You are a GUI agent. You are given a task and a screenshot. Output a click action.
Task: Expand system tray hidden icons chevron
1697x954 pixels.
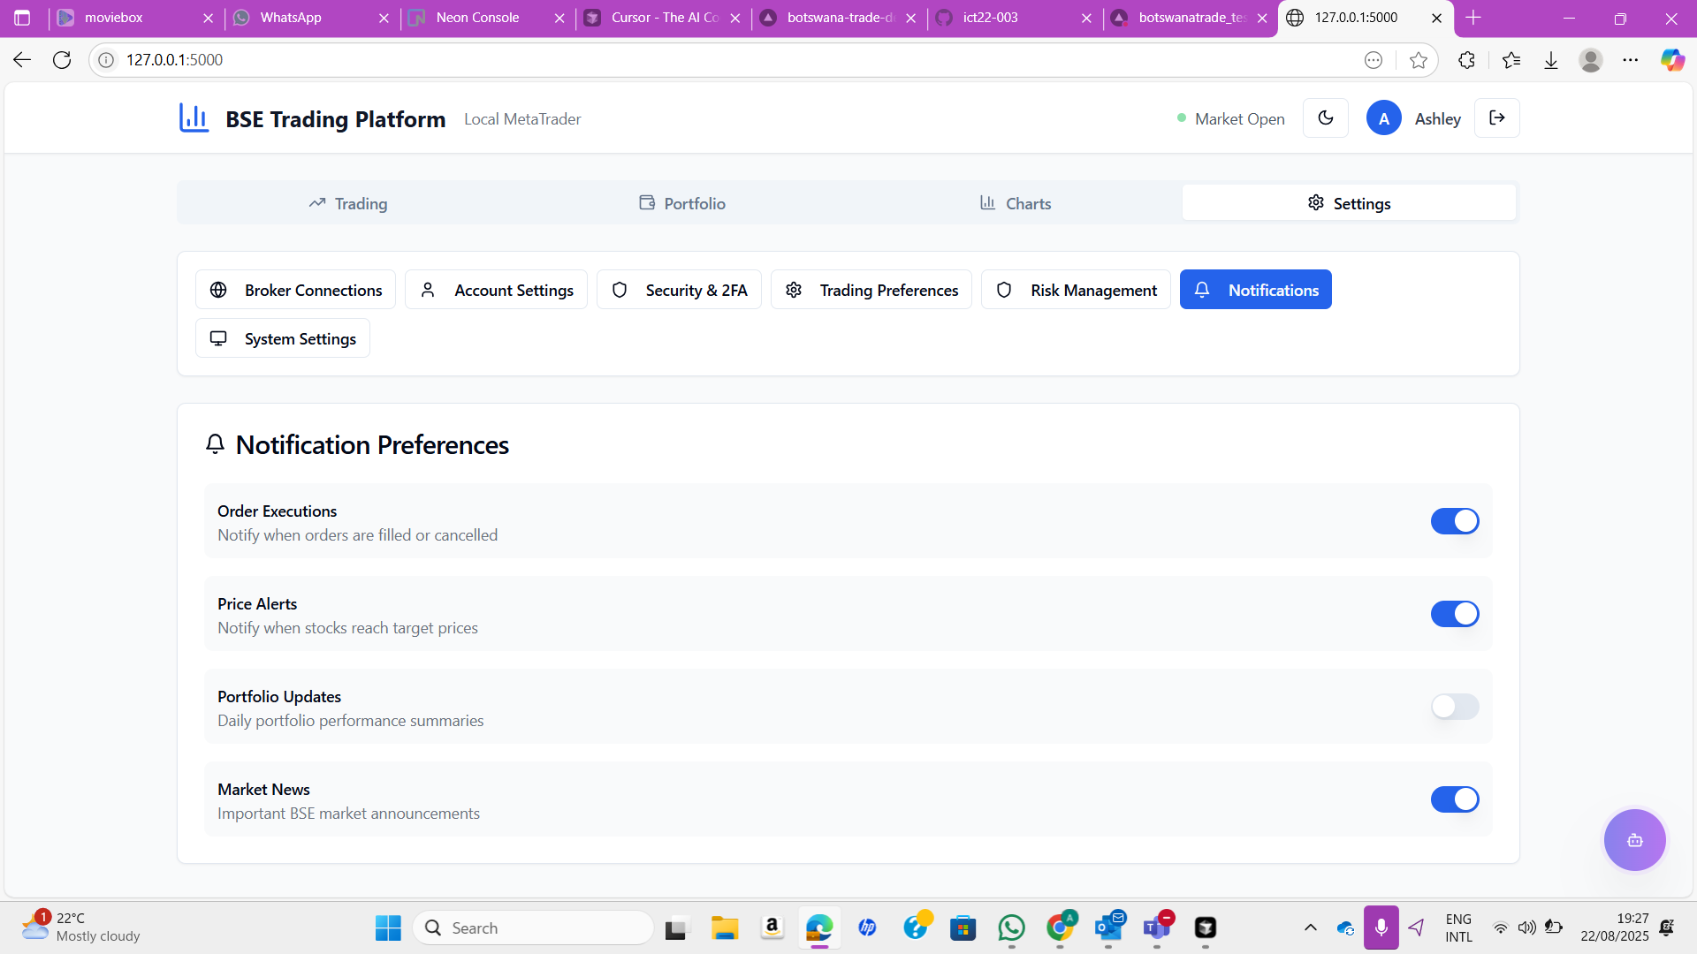click(1311, 927)
